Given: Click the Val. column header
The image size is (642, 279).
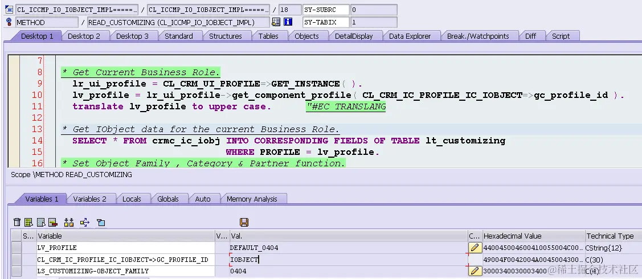Looking at the screenshot, I should coord(349,236).
